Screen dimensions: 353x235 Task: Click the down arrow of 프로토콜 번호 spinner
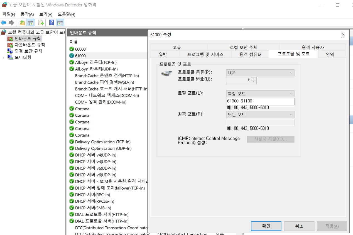click(253, 82)
